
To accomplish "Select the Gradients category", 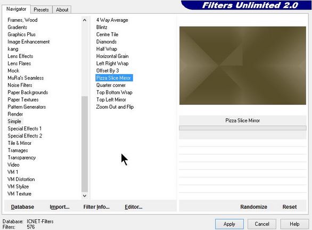I will 18,27.
